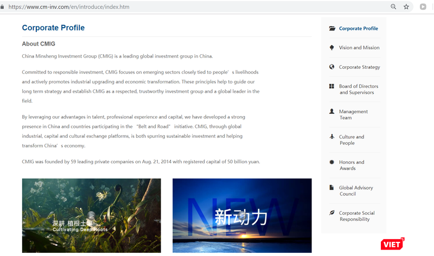Click the globe icon beside Corporate Strategy
This screenshot has height=256, width=434.
331,67
